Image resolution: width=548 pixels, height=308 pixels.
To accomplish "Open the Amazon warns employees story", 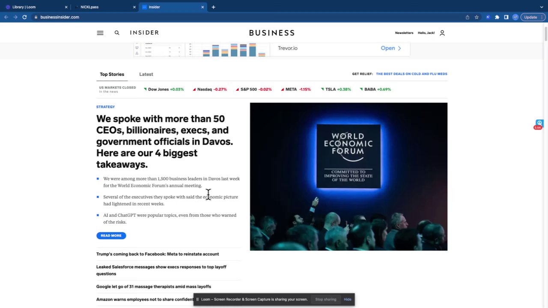I will pos(145,299).
